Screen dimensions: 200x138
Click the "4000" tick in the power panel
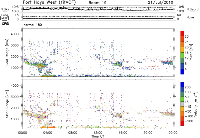[14, 34]
